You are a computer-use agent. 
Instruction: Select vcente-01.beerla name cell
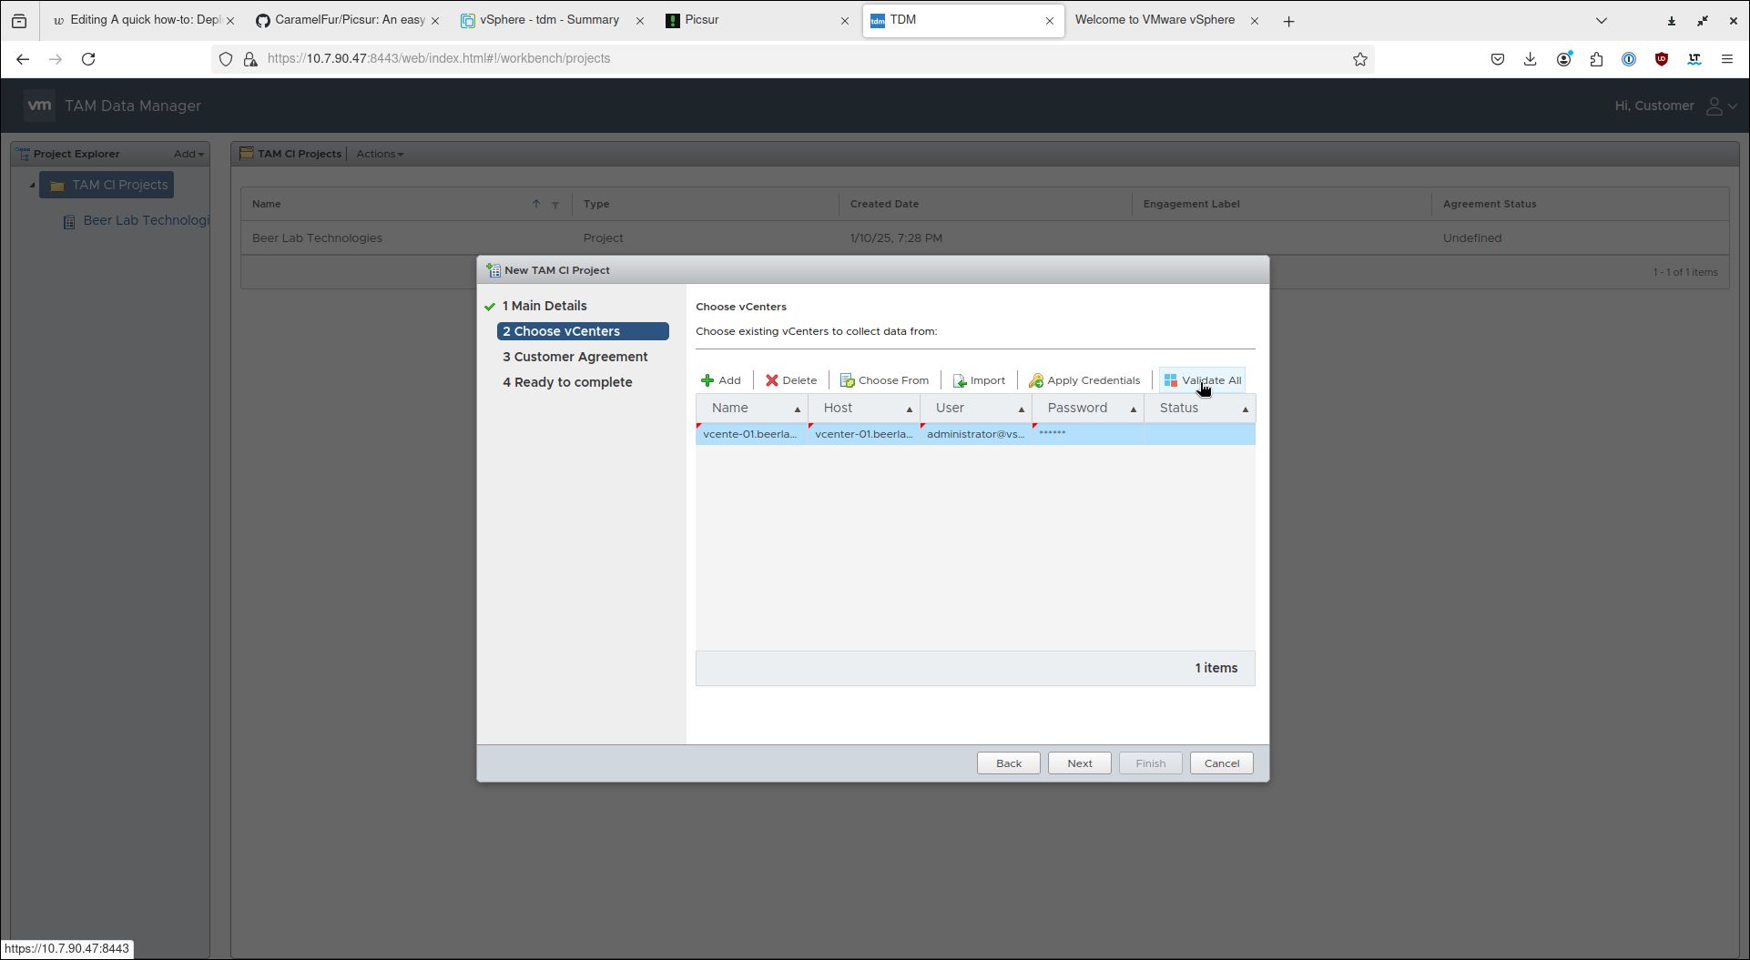(x=751, y=434)
